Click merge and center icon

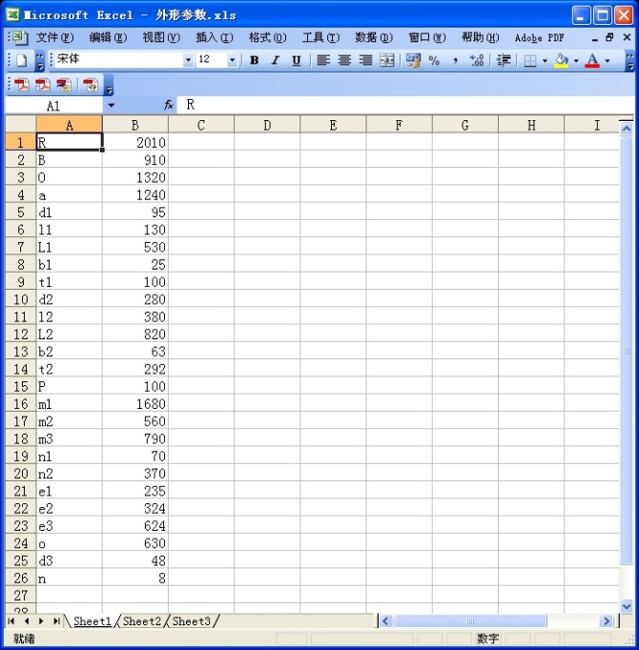[x=386, y=60]
